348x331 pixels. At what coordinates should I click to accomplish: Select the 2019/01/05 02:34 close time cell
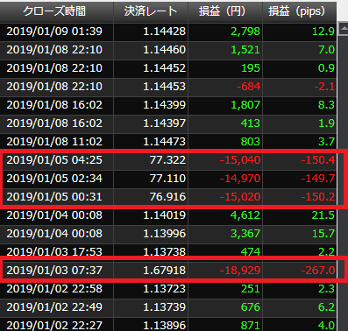(54, 178)
